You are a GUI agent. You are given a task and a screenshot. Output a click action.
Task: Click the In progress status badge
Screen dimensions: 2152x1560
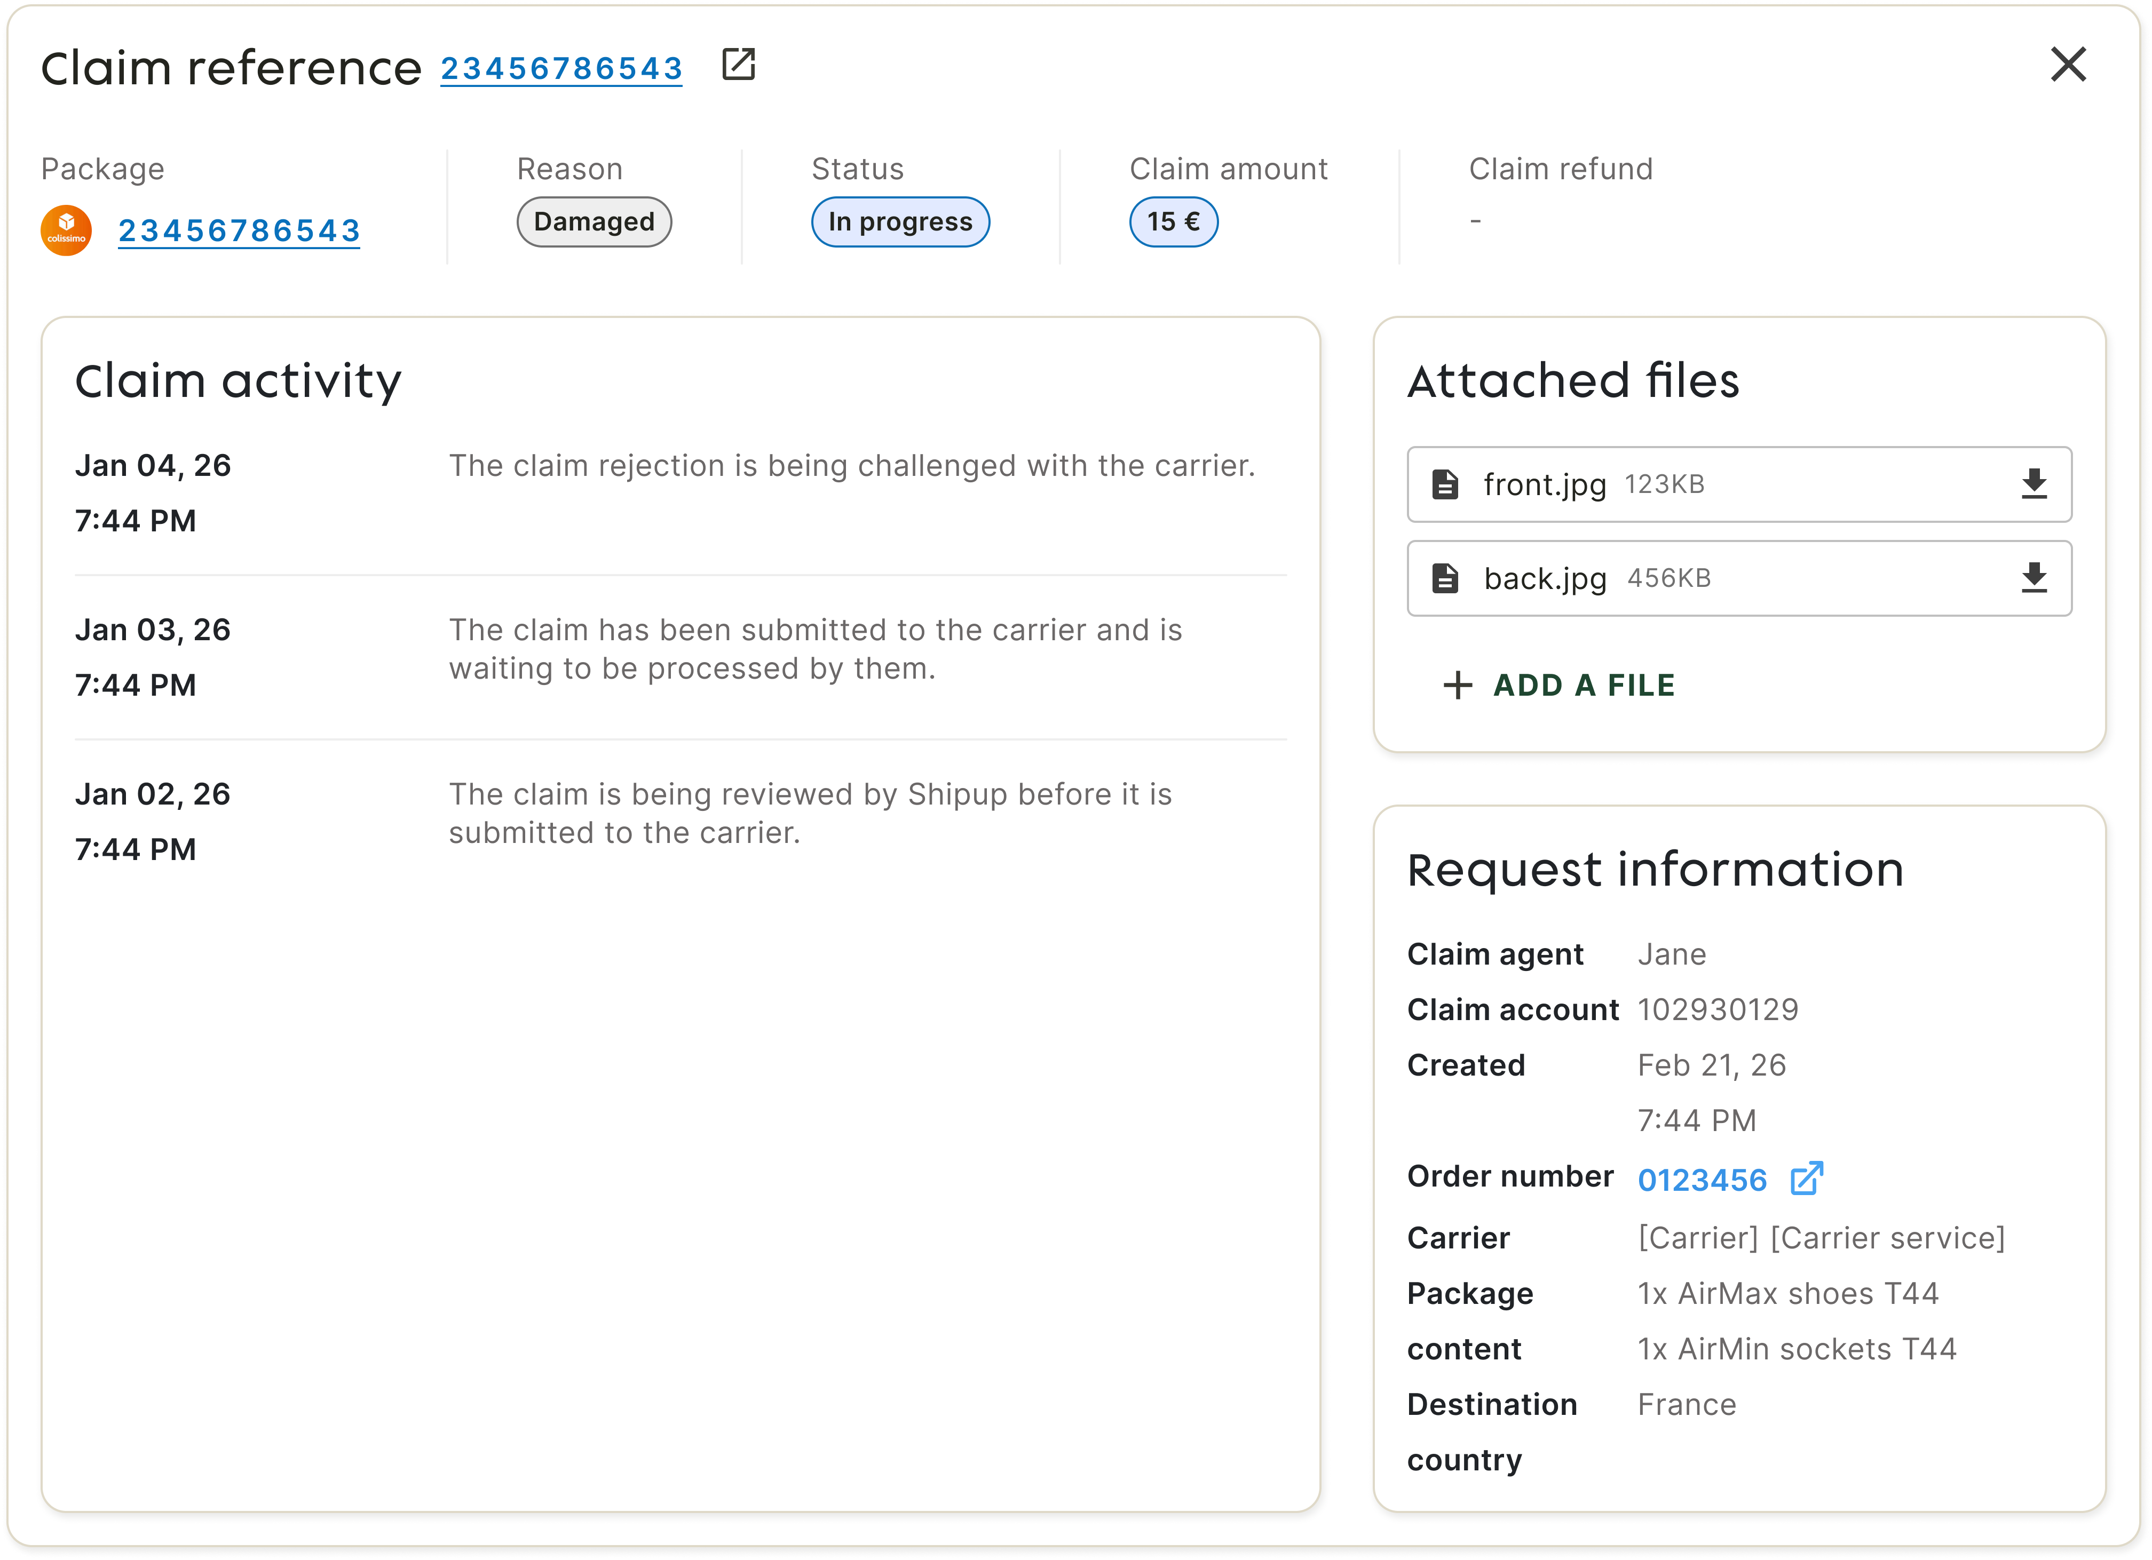click(900, 222)
